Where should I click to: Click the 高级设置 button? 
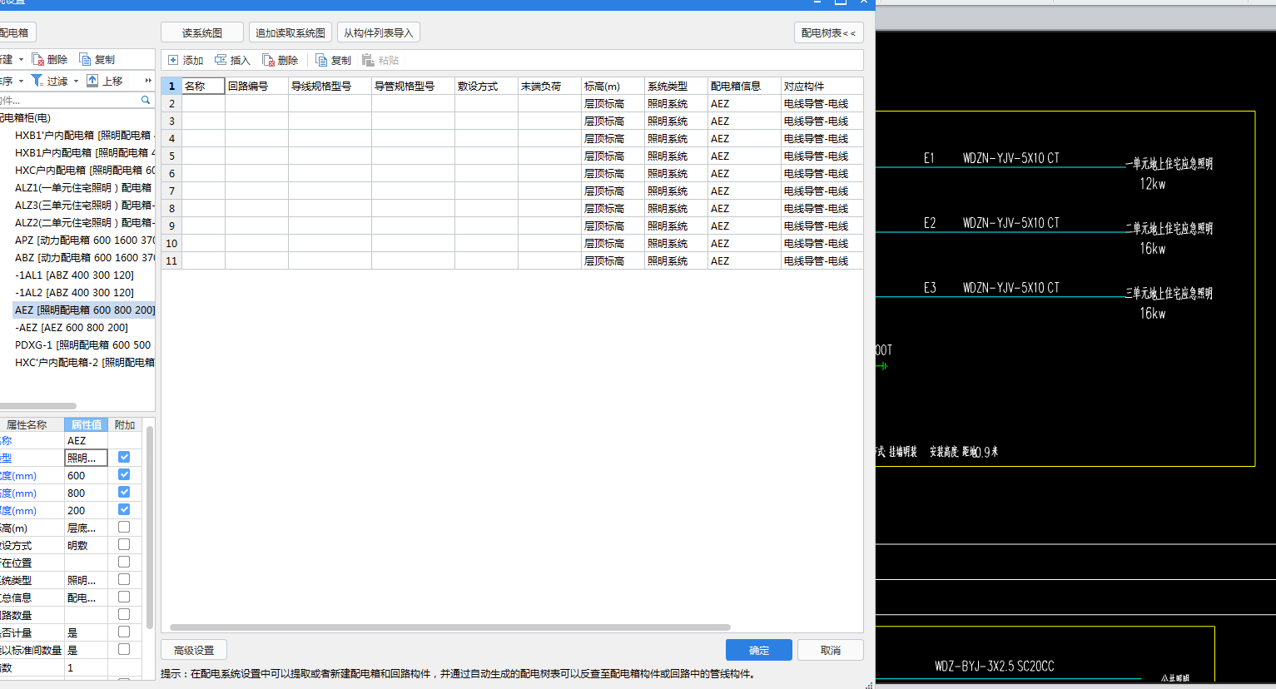click(x=194, y=650)
